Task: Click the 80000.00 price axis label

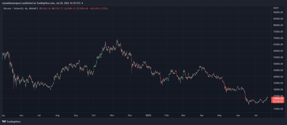Action: click(x=278, y=25)
